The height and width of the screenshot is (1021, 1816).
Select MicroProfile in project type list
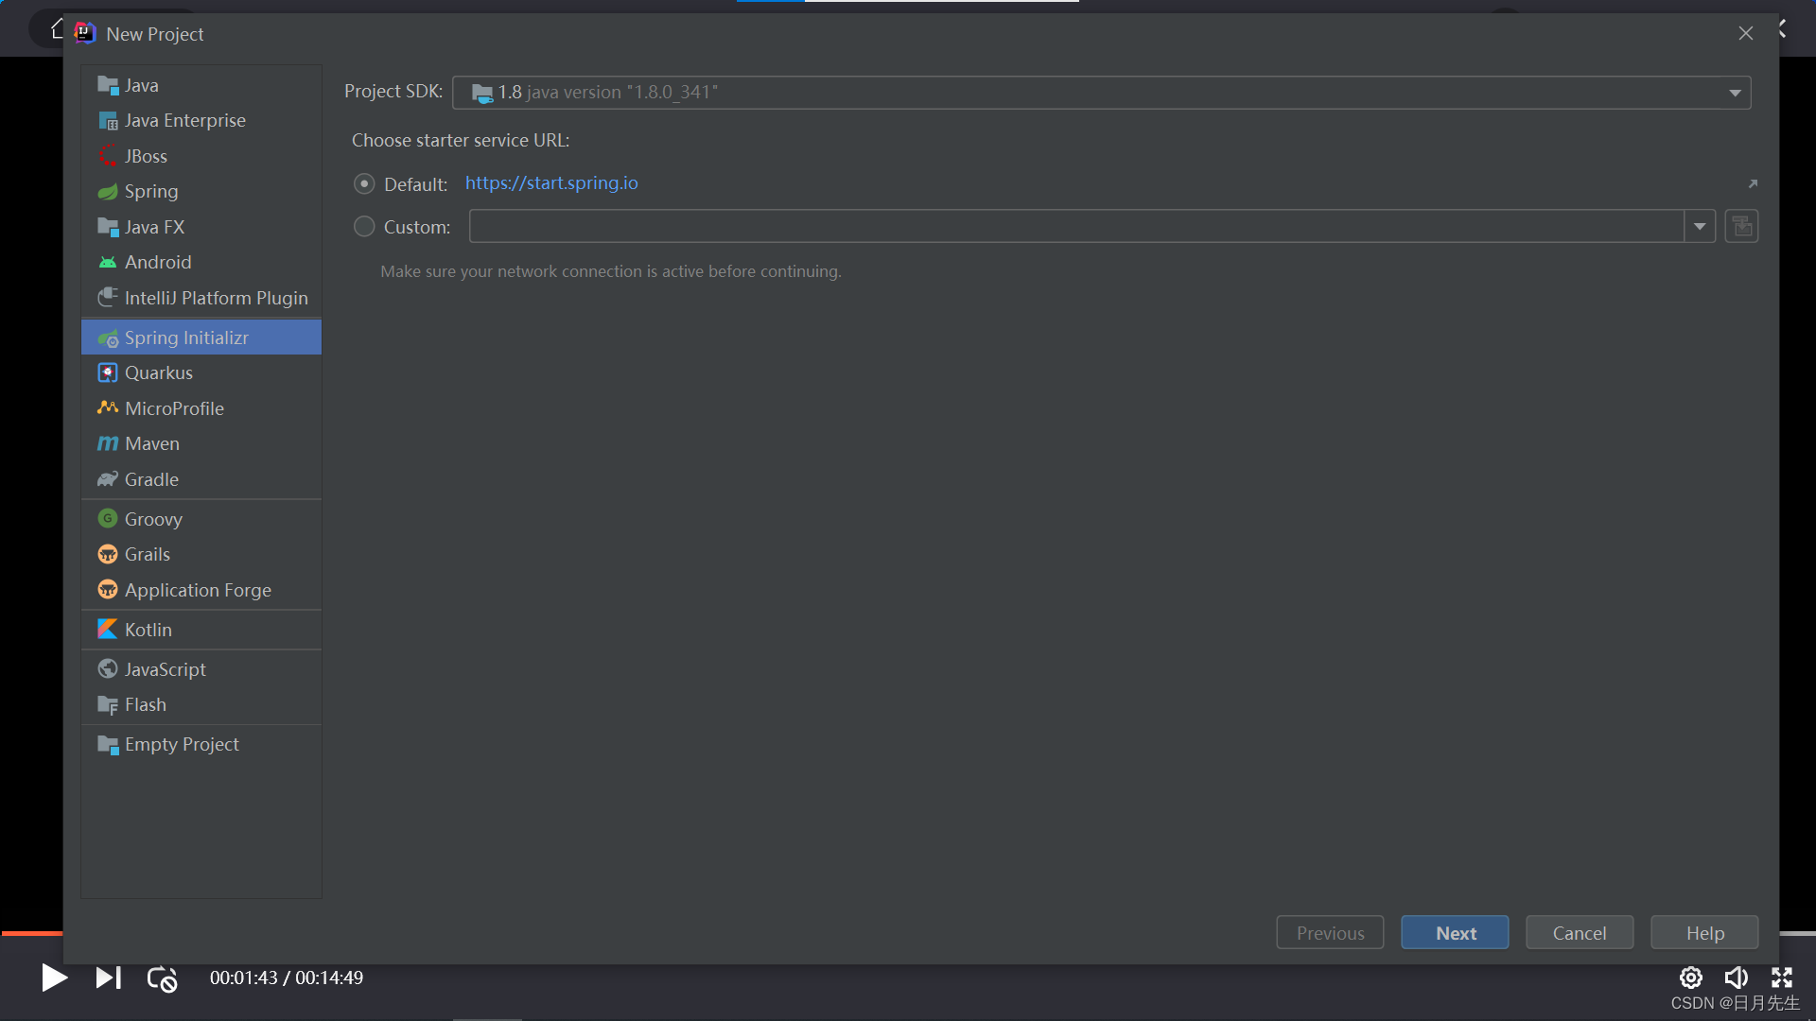pyautogui.click(x=174, y=408)
